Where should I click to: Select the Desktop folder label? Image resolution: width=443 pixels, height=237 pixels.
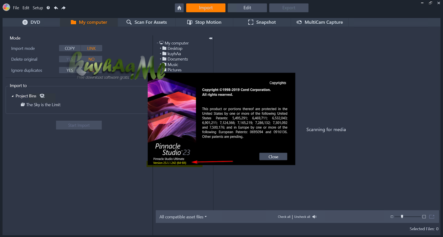click(175, 48)
